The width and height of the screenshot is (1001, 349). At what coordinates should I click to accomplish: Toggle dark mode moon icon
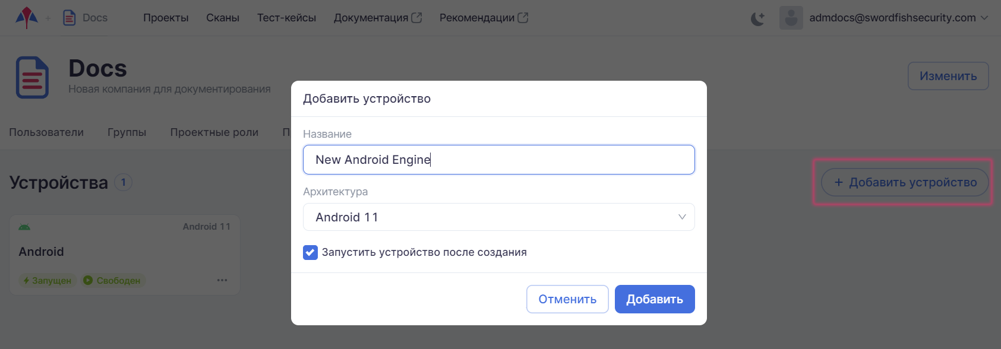[757, 18]
